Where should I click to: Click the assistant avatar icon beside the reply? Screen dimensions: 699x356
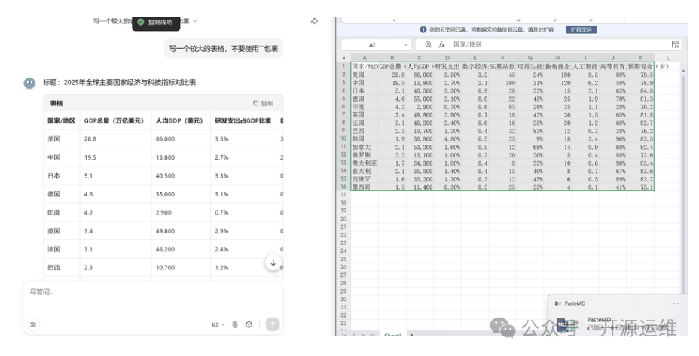(x=29, y=83)
